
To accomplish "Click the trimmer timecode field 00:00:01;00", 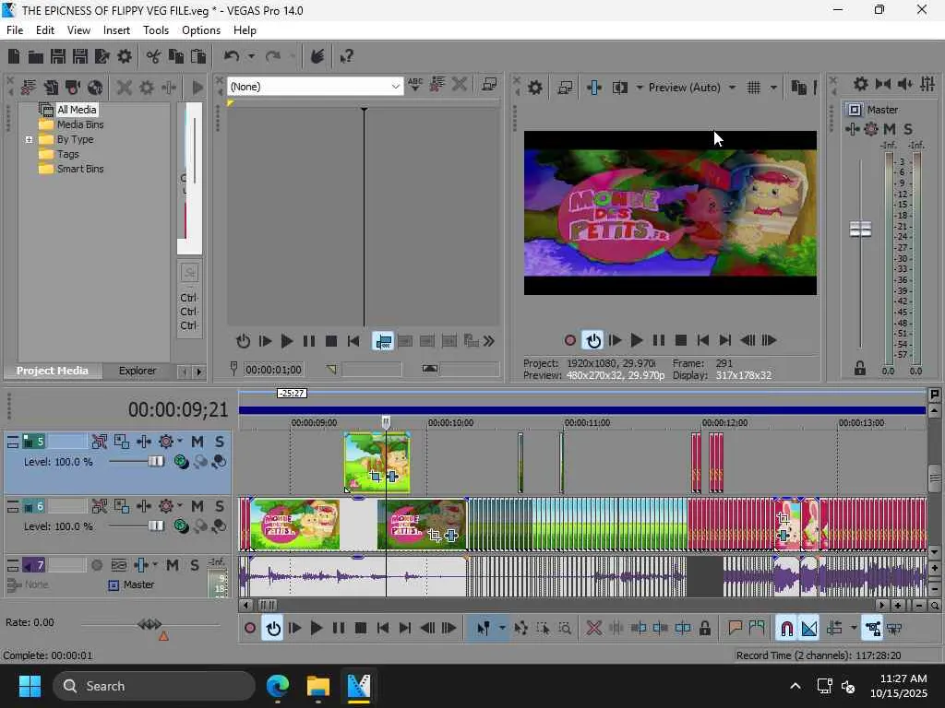I will coord(273,370).
